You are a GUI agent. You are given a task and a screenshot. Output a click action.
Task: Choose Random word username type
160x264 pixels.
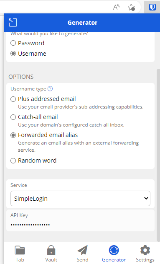[x=13, y=160]
